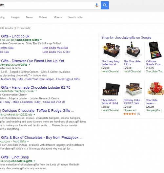Expand the Prezzybox Food Gifts URL arrow

[x=28, y=141]
